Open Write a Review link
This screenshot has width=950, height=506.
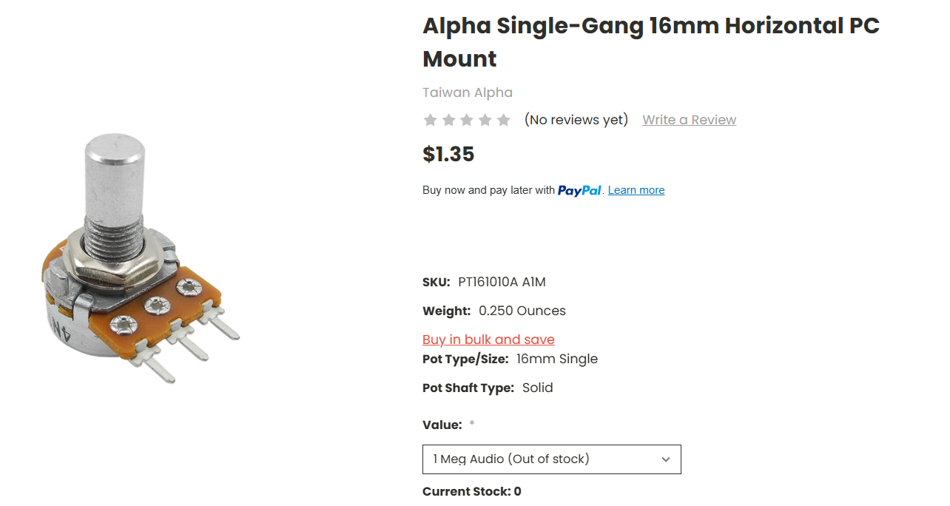tap(690, 120)
